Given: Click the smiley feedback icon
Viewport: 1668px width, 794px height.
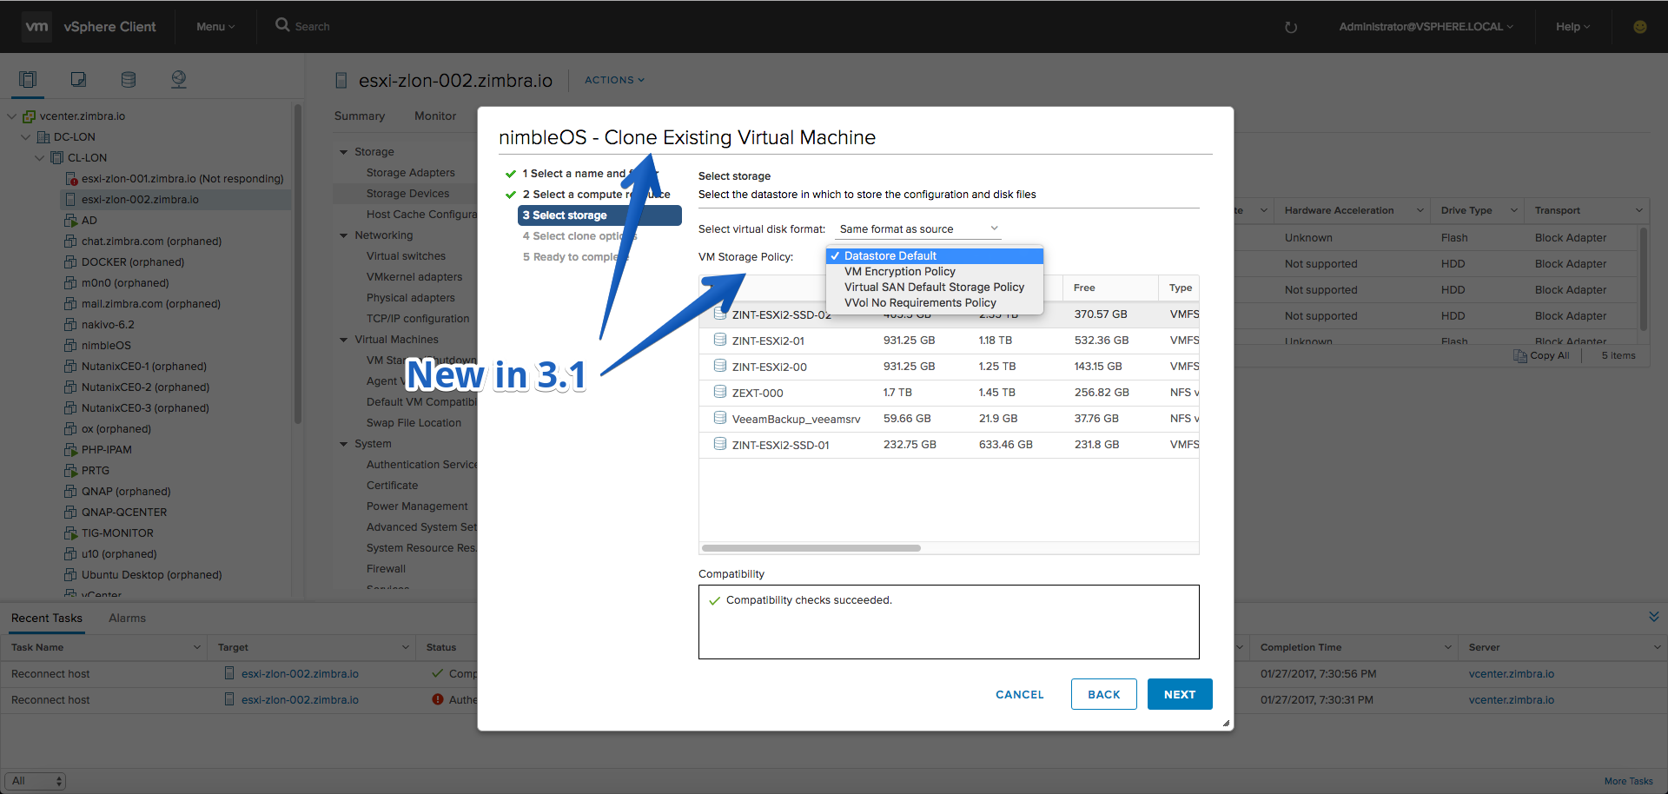Looking at the screenshot, I should [x=1640, y=27].
